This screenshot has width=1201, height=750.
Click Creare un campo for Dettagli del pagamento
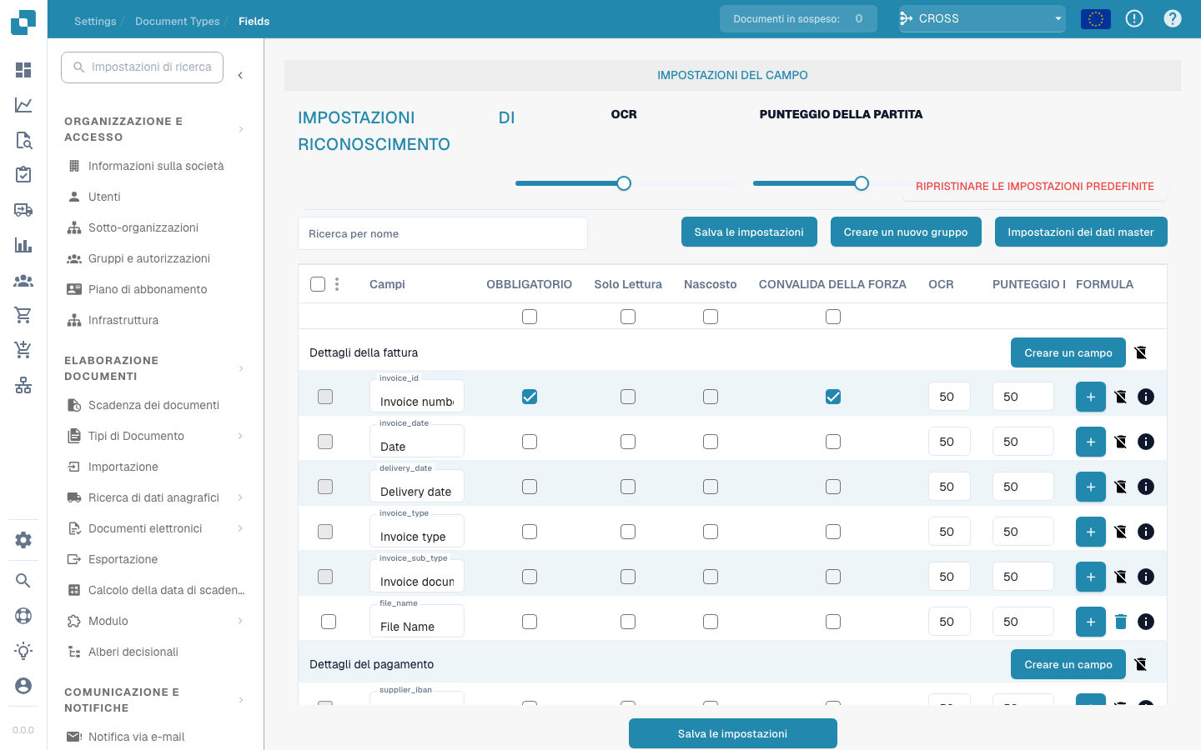pyautogui.click(x=1068, y=664)
